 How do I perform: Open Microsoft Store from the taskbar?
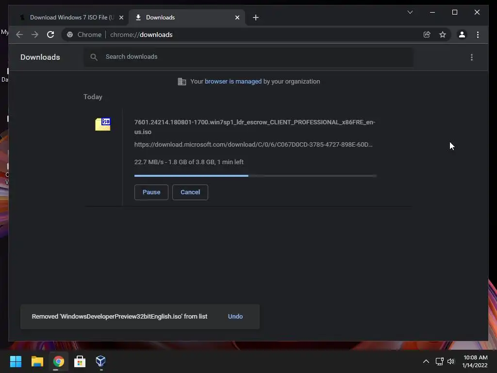point(80,361)
